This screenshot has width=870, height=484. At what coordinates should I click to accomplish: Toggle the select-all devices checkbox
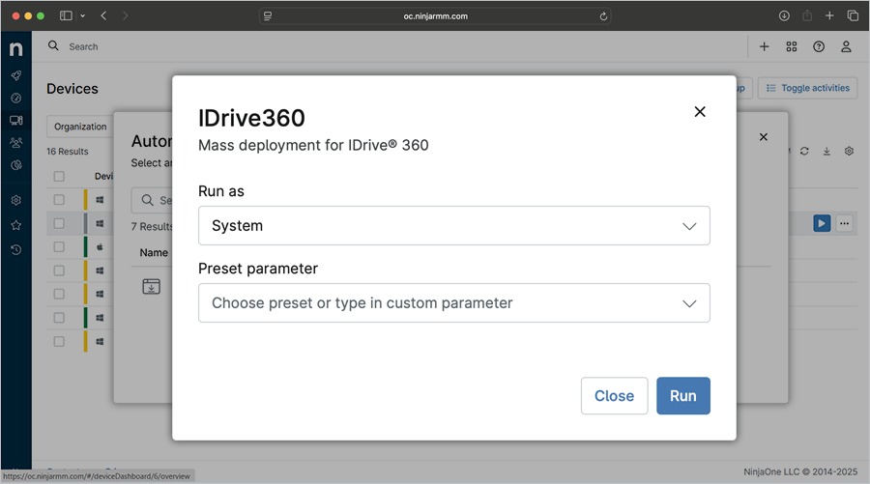(59, 177)
